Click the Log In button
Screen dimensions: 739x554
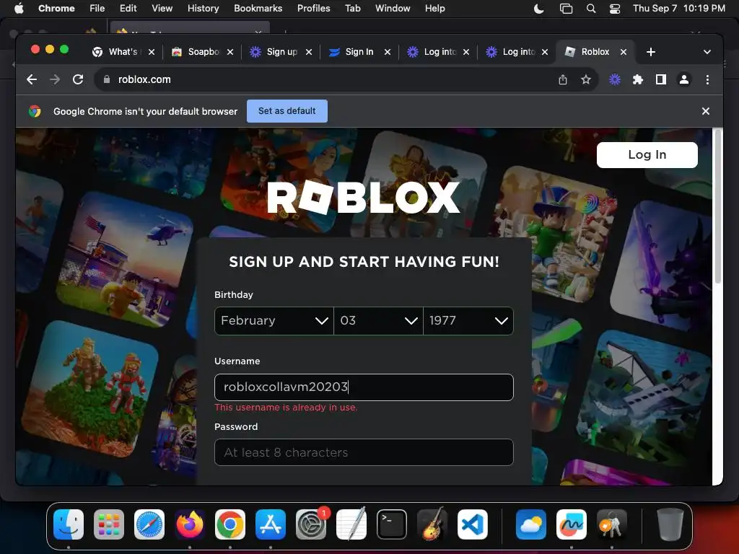[x=647, y=155]
